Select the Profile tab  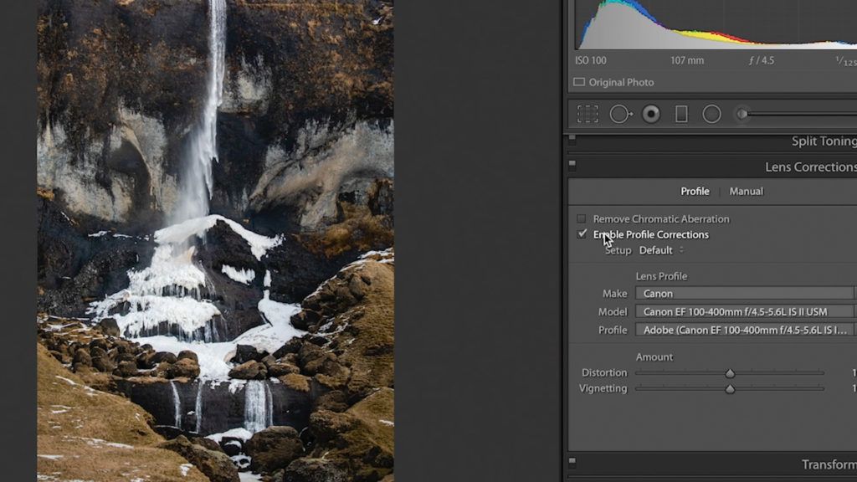tap(695, 191)
